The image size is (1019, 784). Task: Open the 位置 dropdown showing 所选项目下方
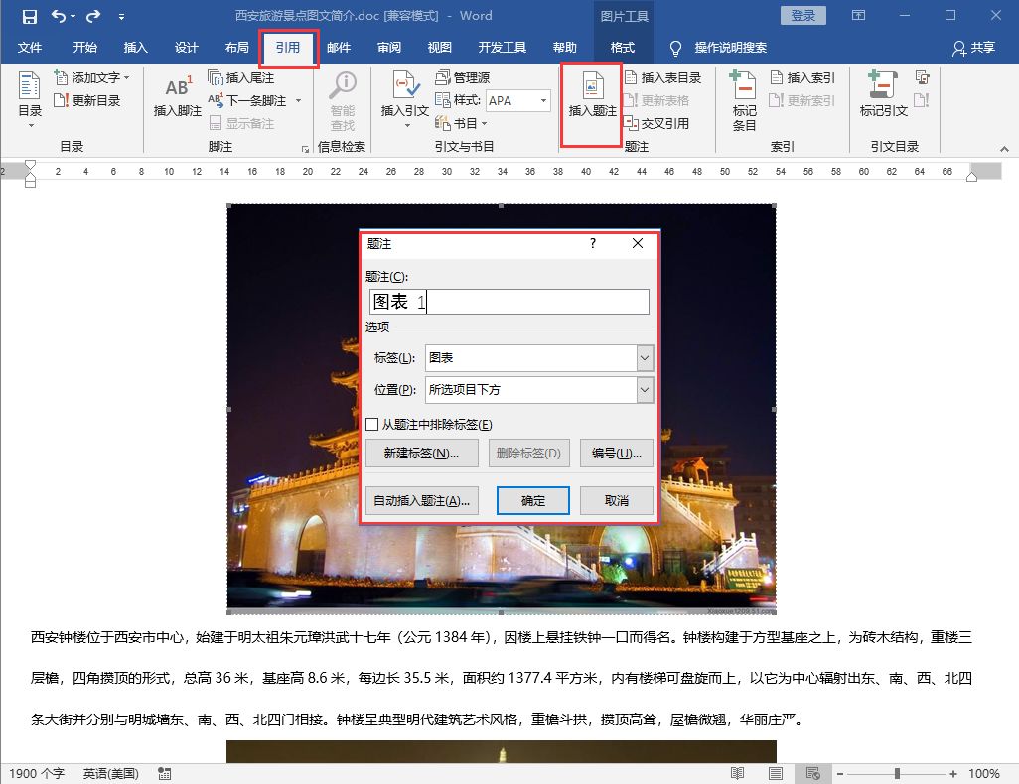(x=644, y=389)
